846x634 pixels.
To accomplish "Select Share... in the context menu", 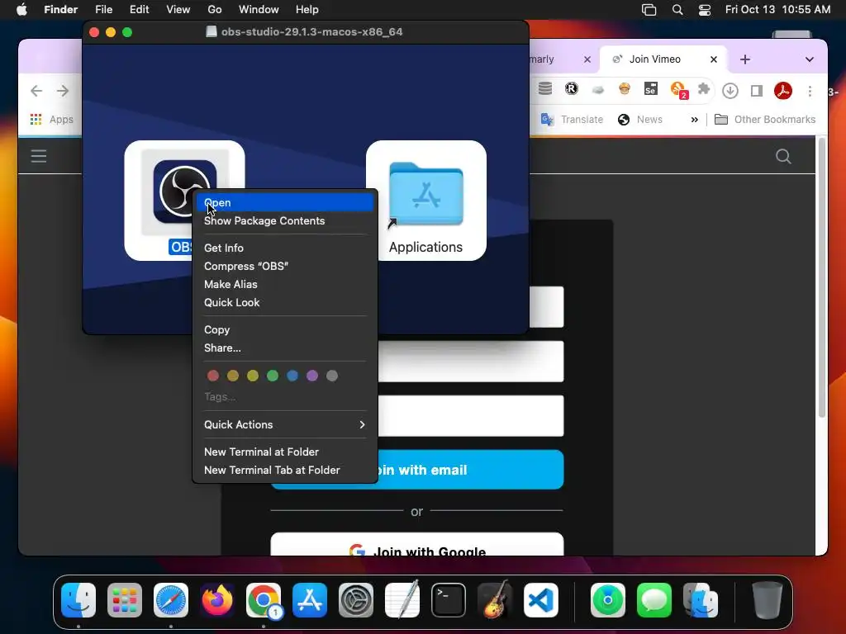I will pyautogui.click(x=285, y=348).
